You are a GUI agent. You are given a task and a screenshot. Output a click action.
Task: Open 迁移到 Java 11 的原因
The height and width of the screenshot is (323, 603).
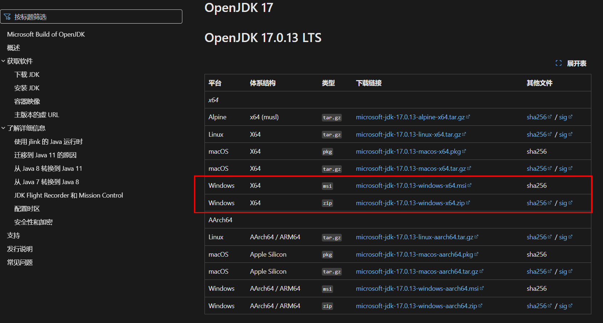click(45, 155)
